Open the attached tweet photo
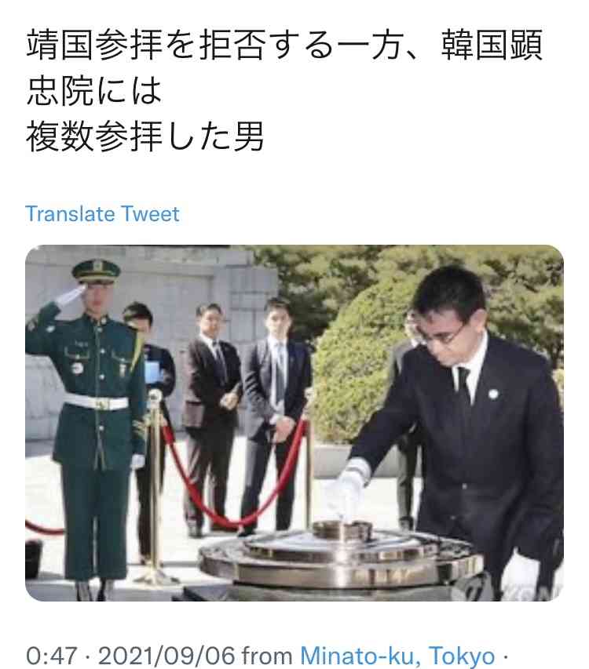589x669 pixels. click(x=294, y=423)
